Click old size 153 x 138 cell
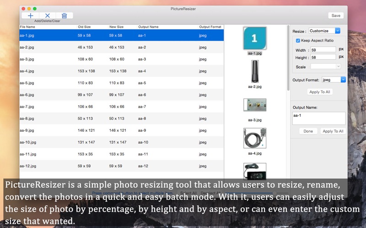Image resolution: width=366 pixels, height=228 pixels. click(86, 71)
